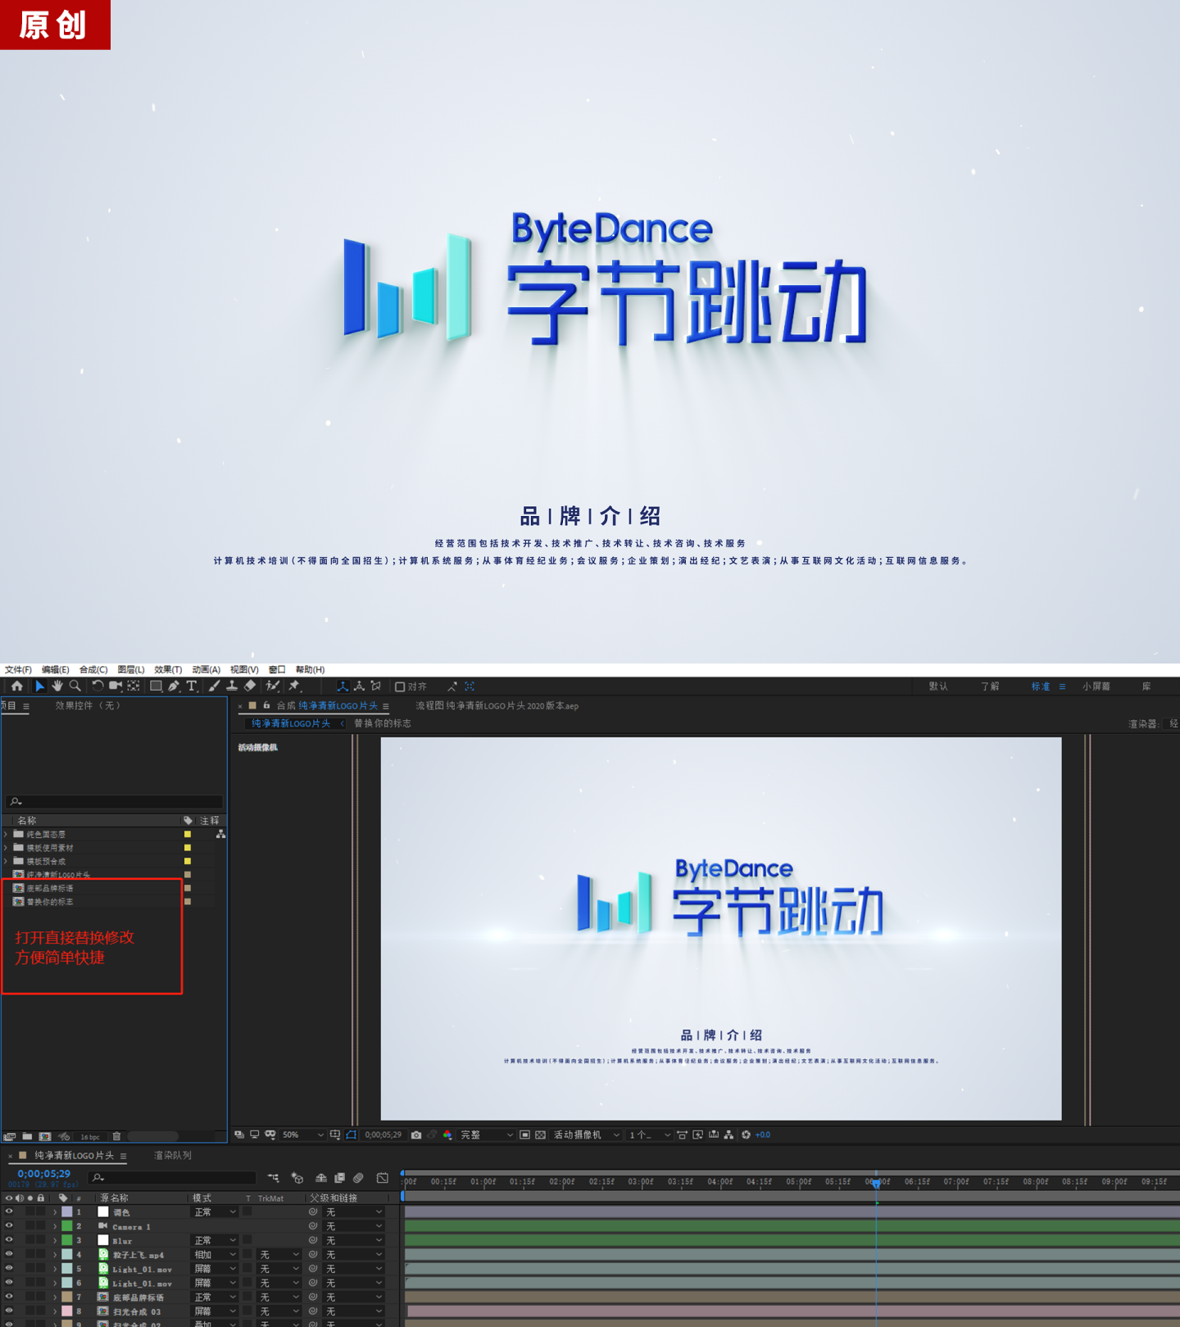The width and height of the screenshot is (1180, 1327).
Task: Select the Roto Brush tool
Action: click(x=273, y=686)
